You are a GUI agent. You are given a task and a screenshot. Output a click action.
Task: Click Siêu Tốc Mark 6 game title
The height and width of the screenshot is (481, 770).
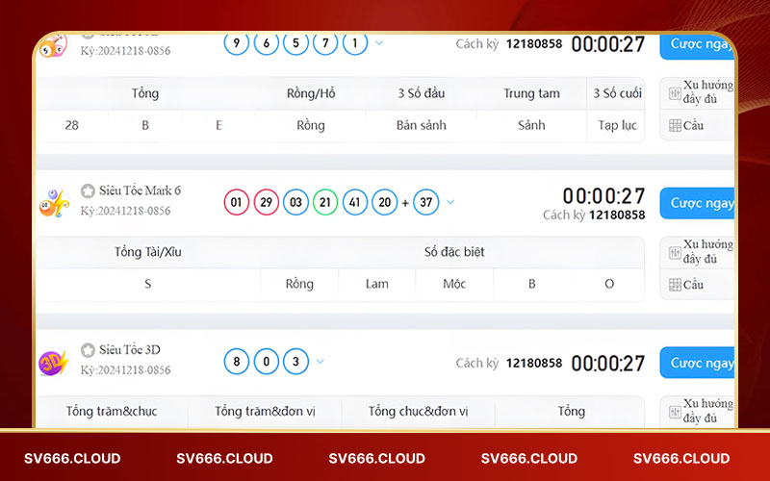(140, 190)
